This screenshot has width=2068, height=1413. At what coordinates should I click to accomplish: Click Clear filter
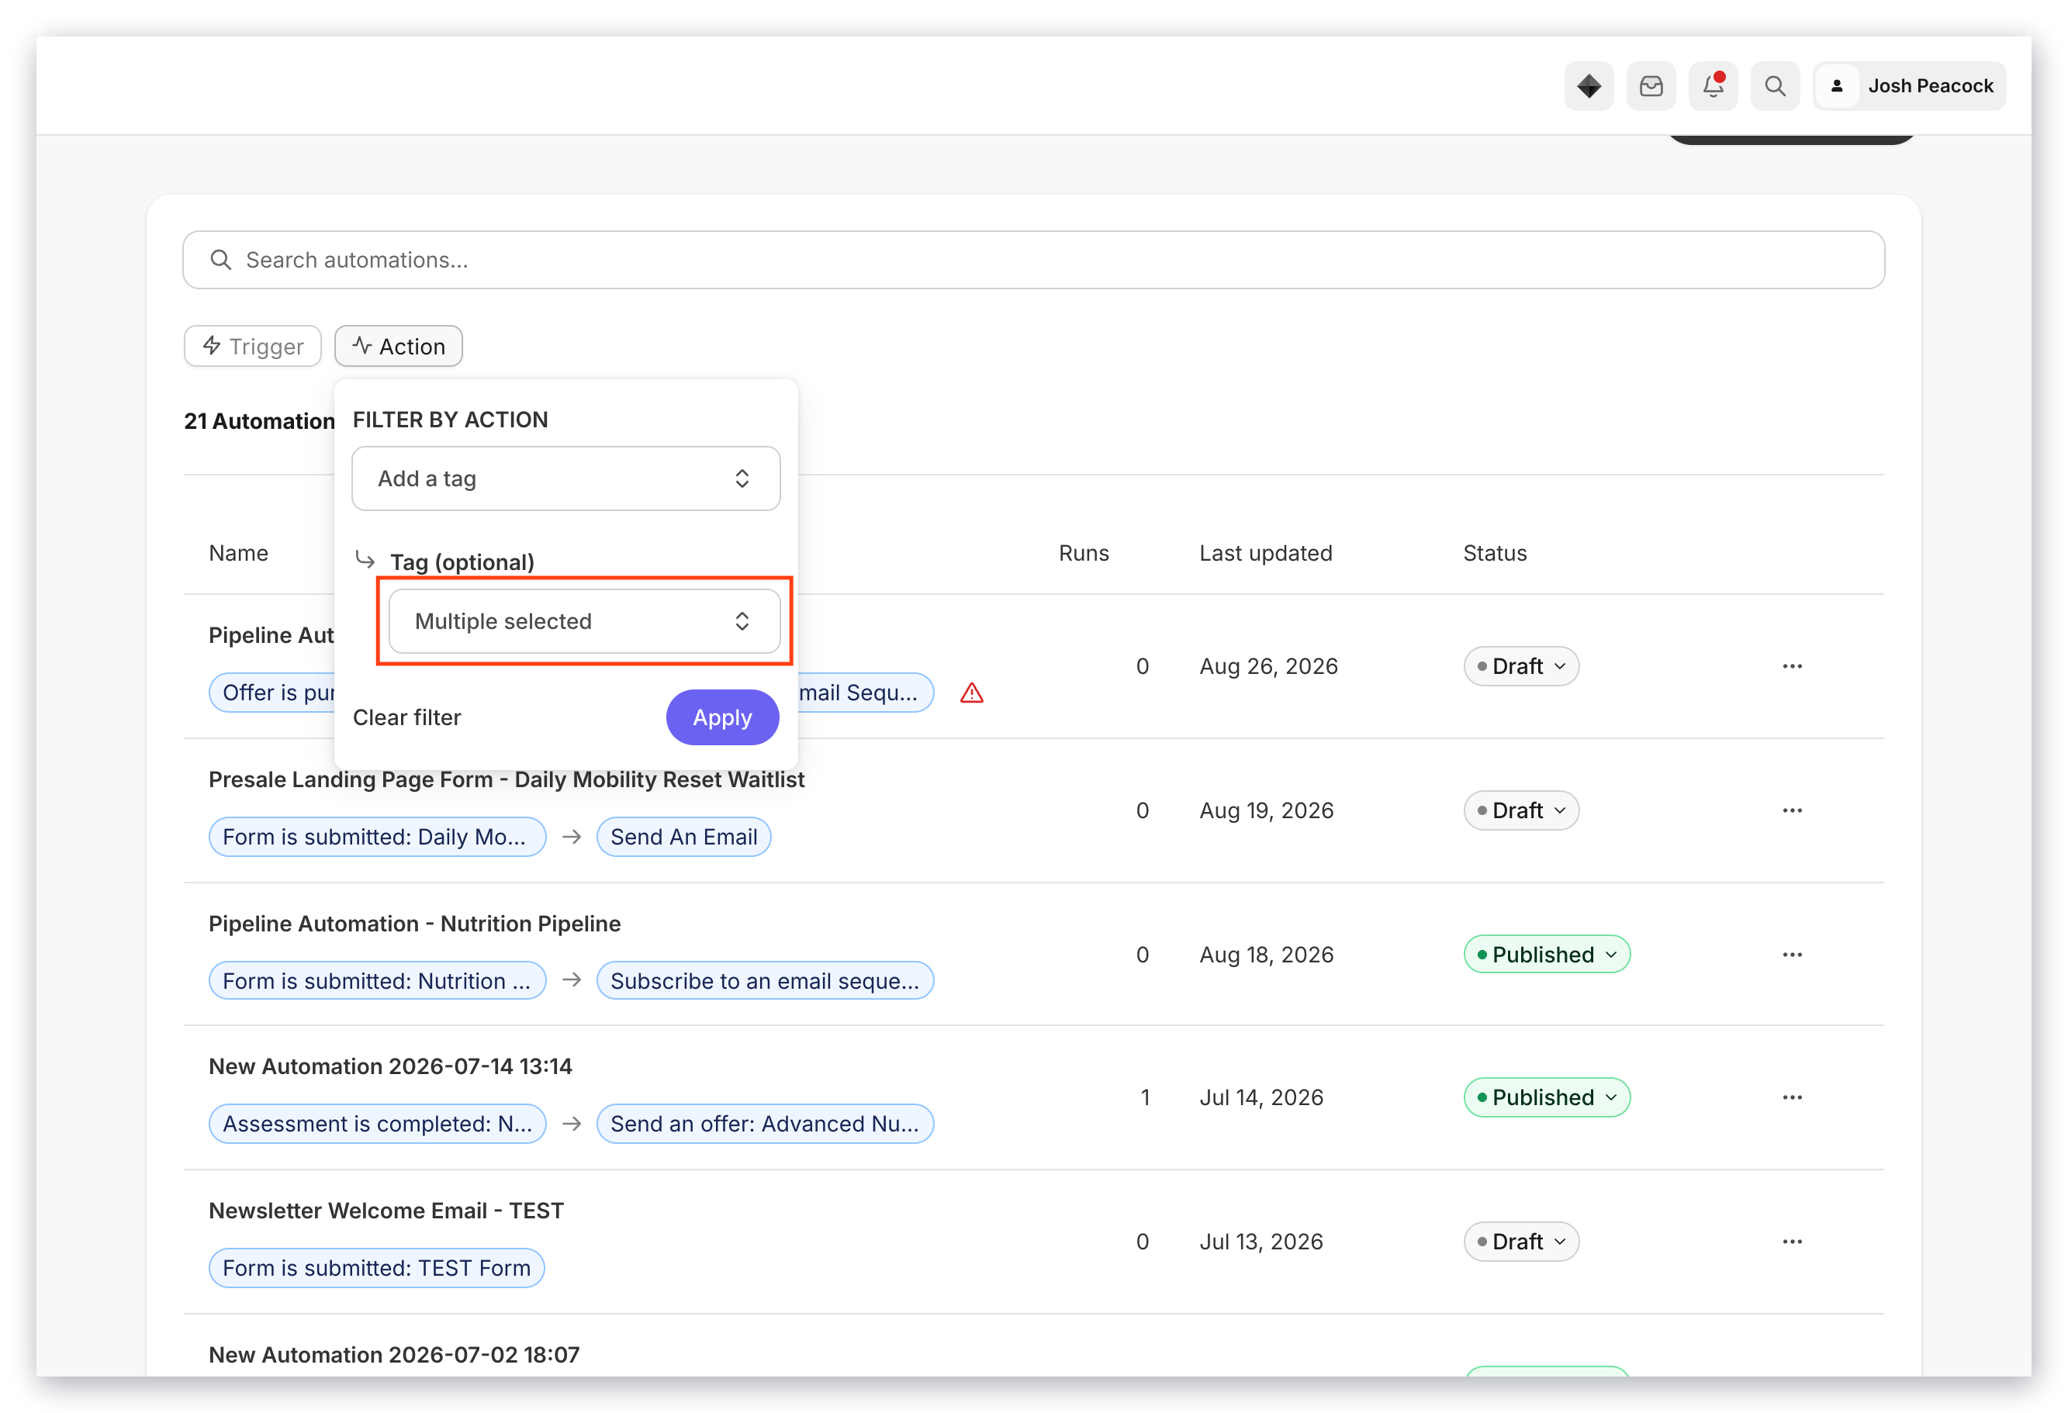pyautogui.click(x=406, y=717)
